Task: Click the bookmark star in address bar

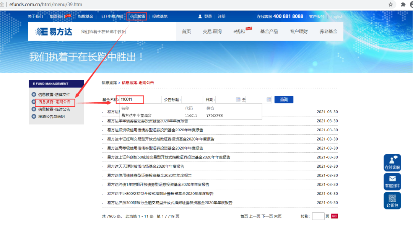Action: click(x=391, y=4)
